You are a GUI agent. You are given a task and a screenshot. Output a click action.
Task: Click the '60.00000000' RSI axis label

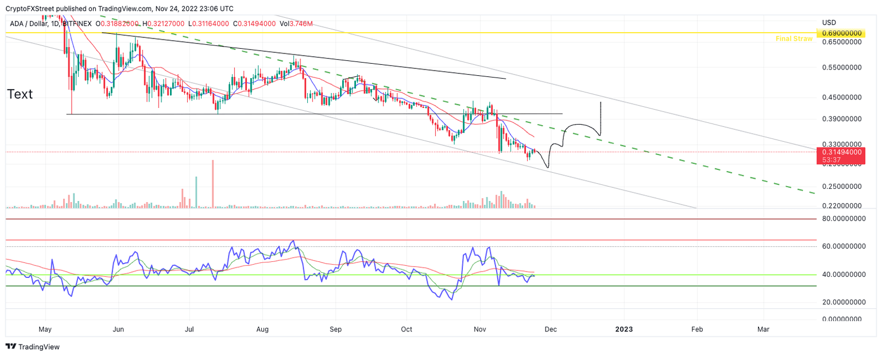click(x=844, y=246)
